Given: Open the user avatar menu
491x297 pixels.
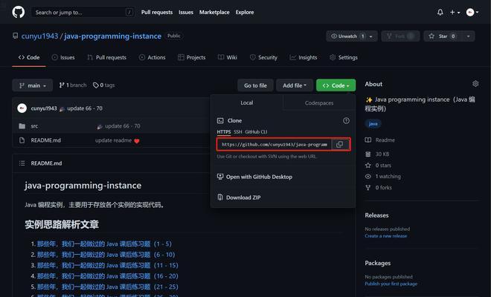Looking at the screenshot, I should [472, 12].
